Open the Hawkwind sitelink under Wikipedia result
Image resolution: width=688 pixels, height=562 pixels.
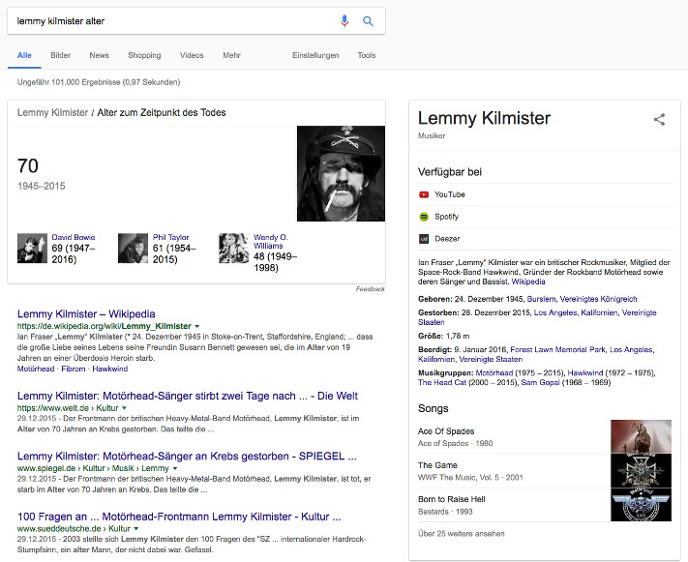(110, 369)
